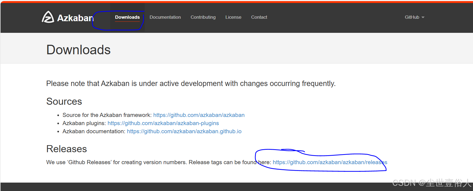473x191 pixels.
Task: Open the Documentation nav item
Action: pyautogui.click(x=165, y=17)
